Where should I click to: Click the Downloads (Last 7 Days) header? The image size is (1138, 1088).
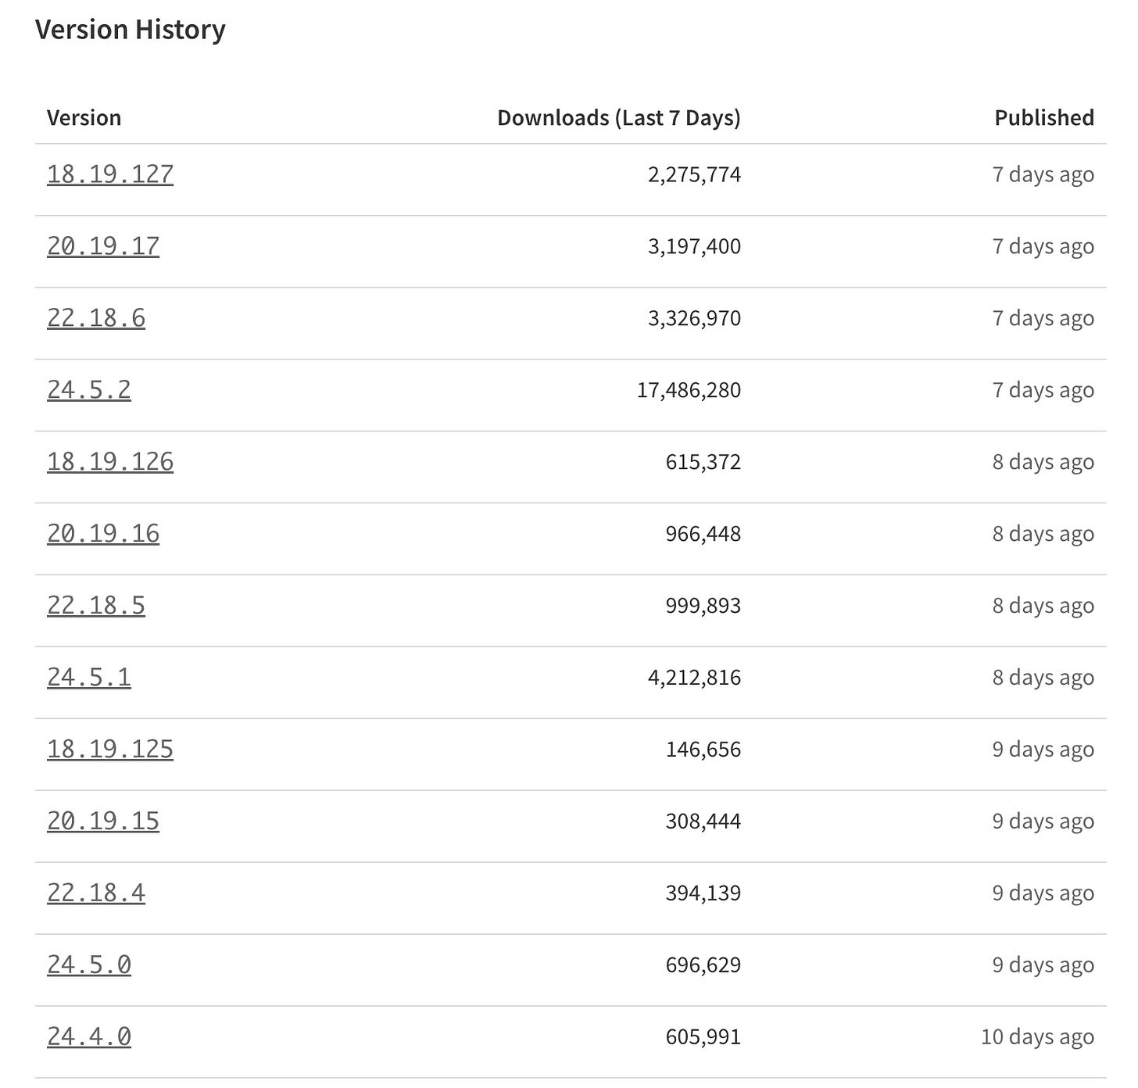click(x=618, y=117)
